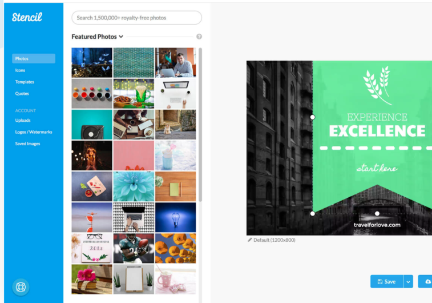Click the pencil icon beside Default size
The height and width of the screenshot is (303, 432).
[249, 240]
